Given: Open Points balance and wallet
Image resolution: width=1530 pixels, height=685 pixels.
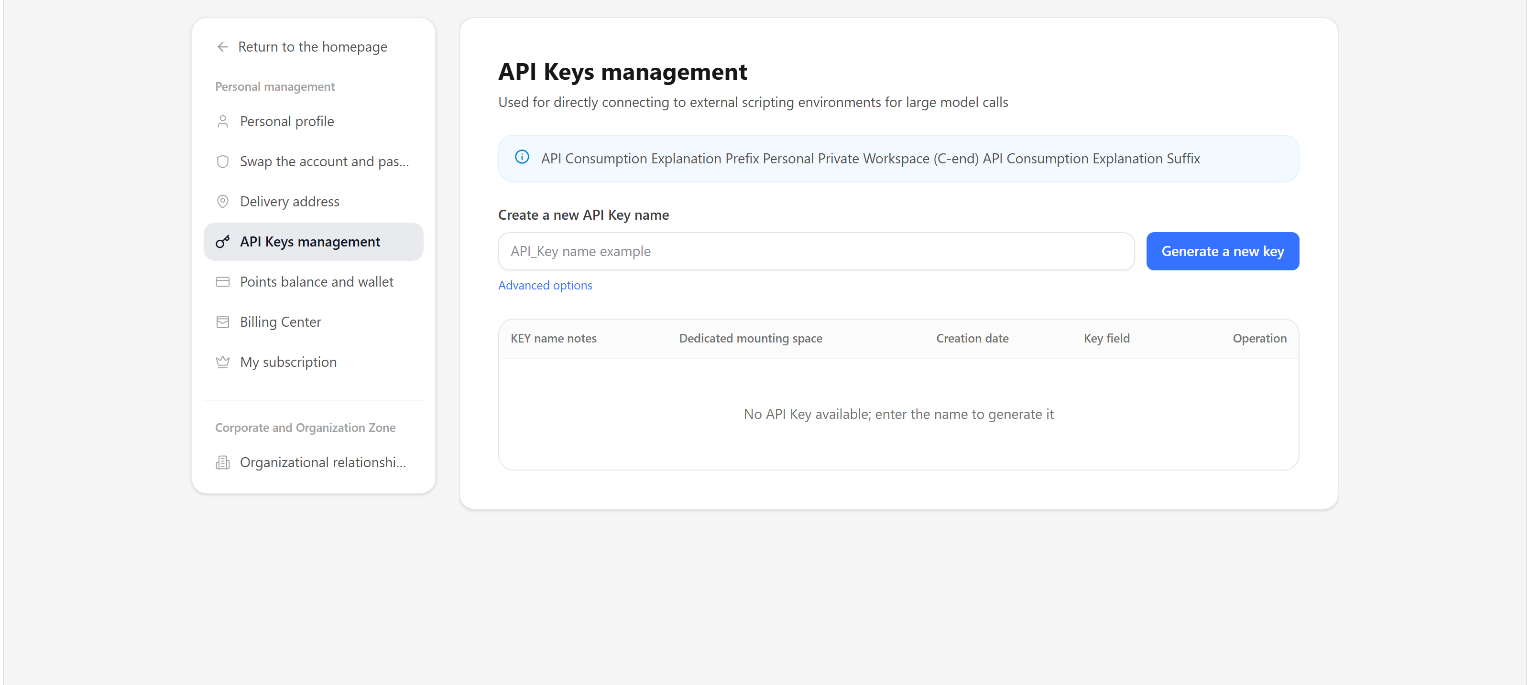Looking at the screenshot, I should click(314, 282).
